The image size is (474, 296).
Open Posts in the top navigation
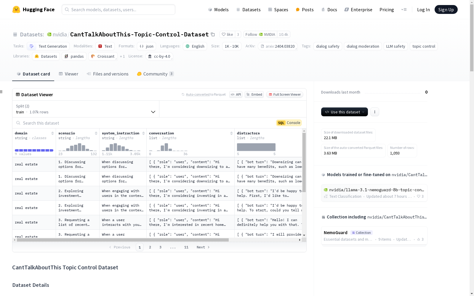[x=305, y=9]
